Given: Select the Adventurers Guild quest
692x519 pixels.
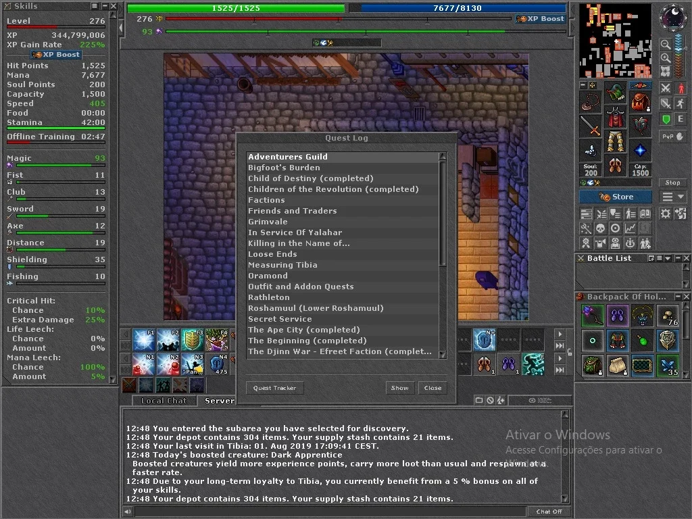Looking at the screenshot, I should 343,157.
